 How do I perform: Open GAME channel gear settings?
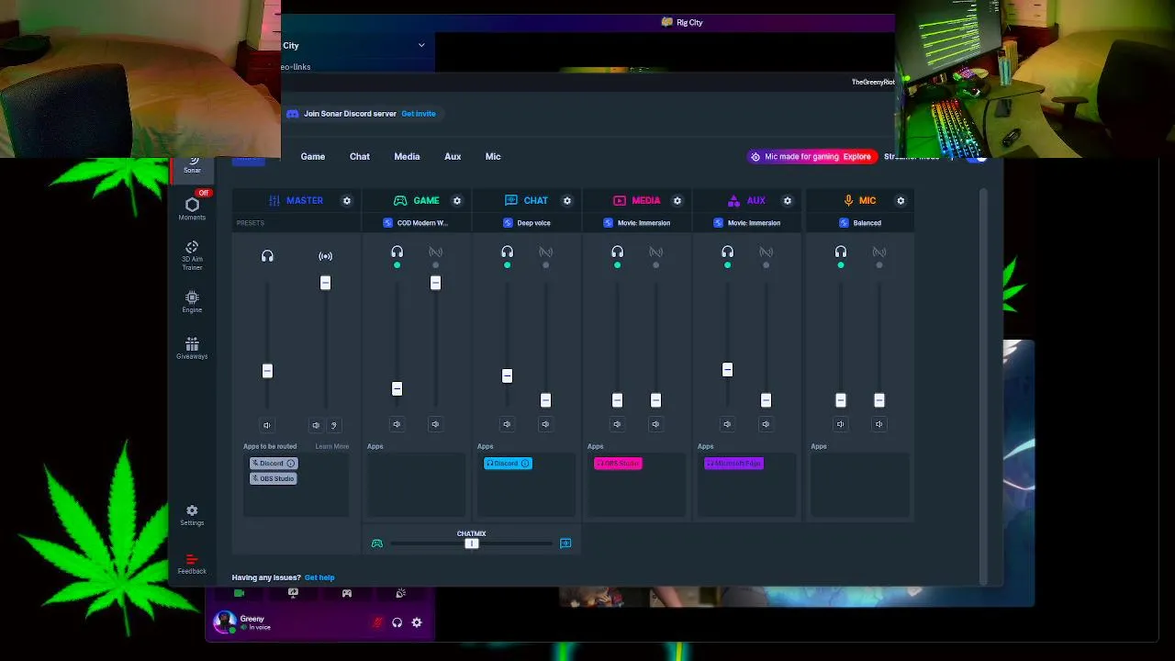(457, 200)
